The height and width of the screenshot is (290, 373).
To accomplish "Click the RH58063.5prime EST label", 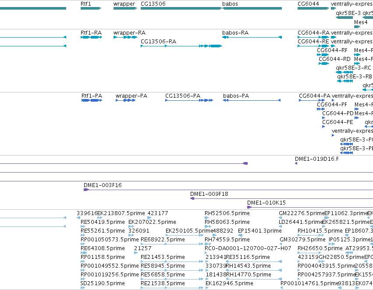I will tap(227, 222).
